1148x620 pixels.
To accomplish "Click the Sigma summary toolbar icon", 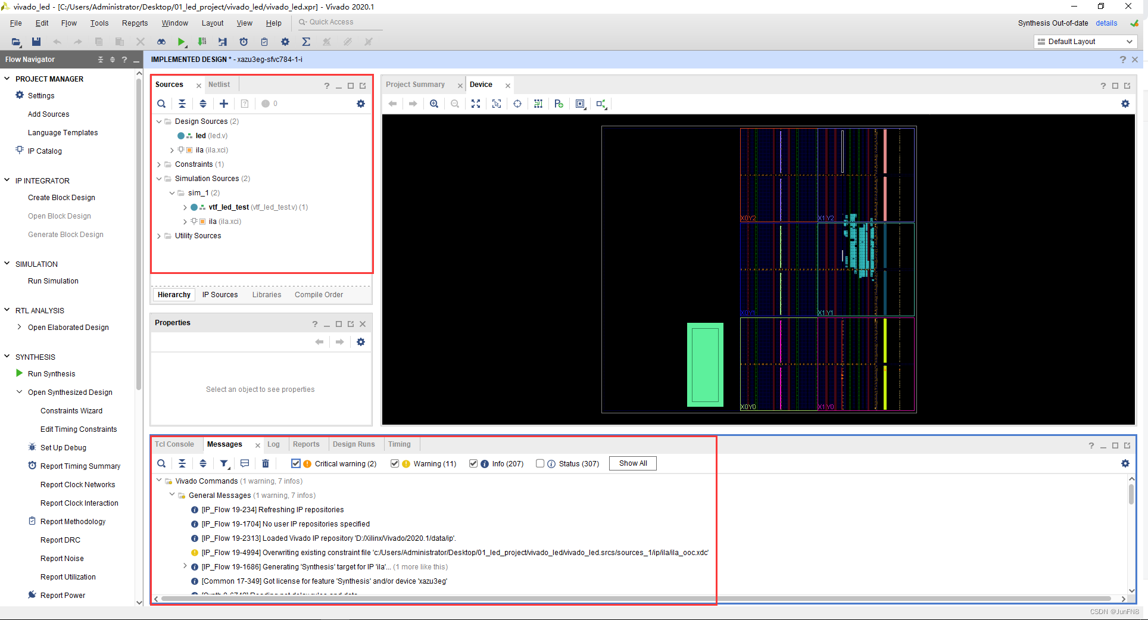I will (306, 42).
